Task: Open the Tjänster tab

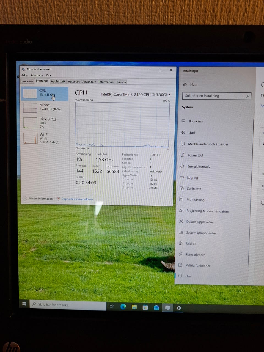Action: click(x=121, y=82)
